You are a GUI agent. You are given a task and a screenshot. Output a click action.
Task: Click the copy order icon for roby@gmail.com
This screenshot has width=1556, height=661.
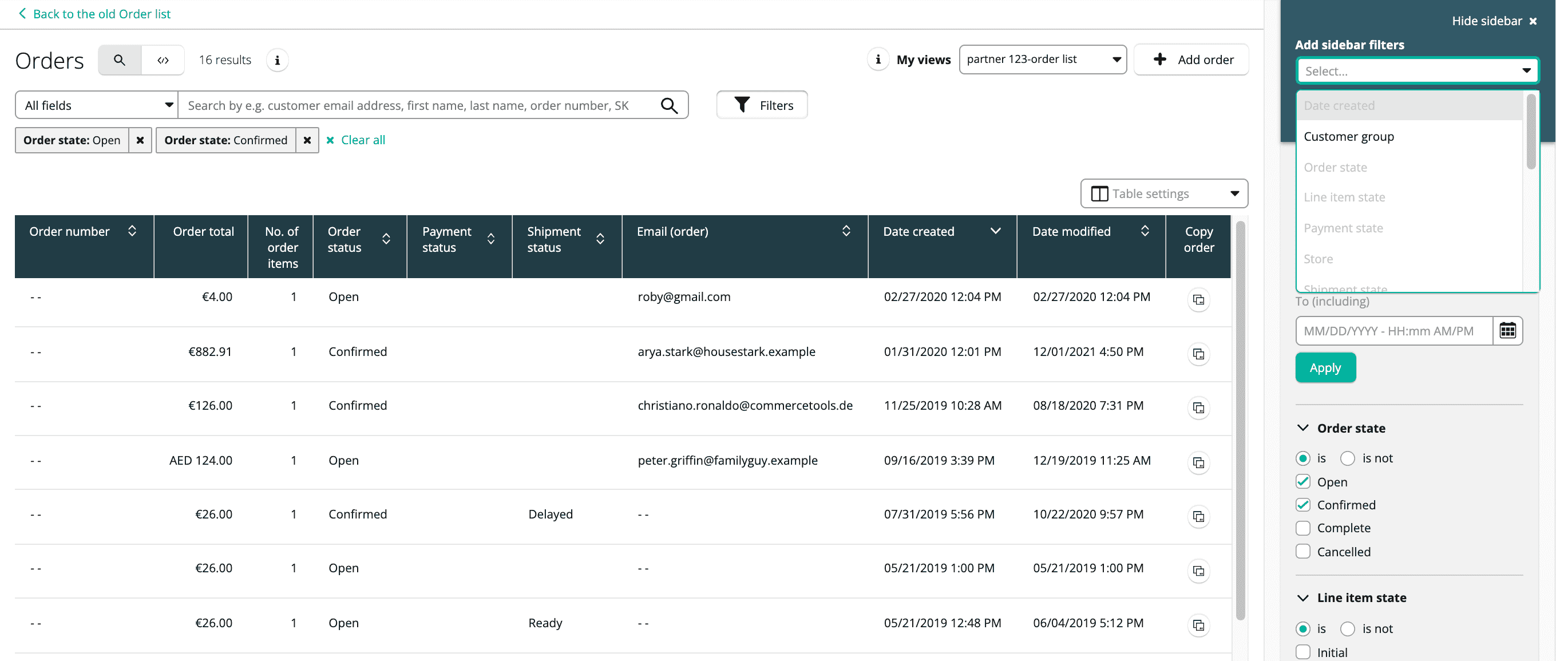coord(1198,300)
